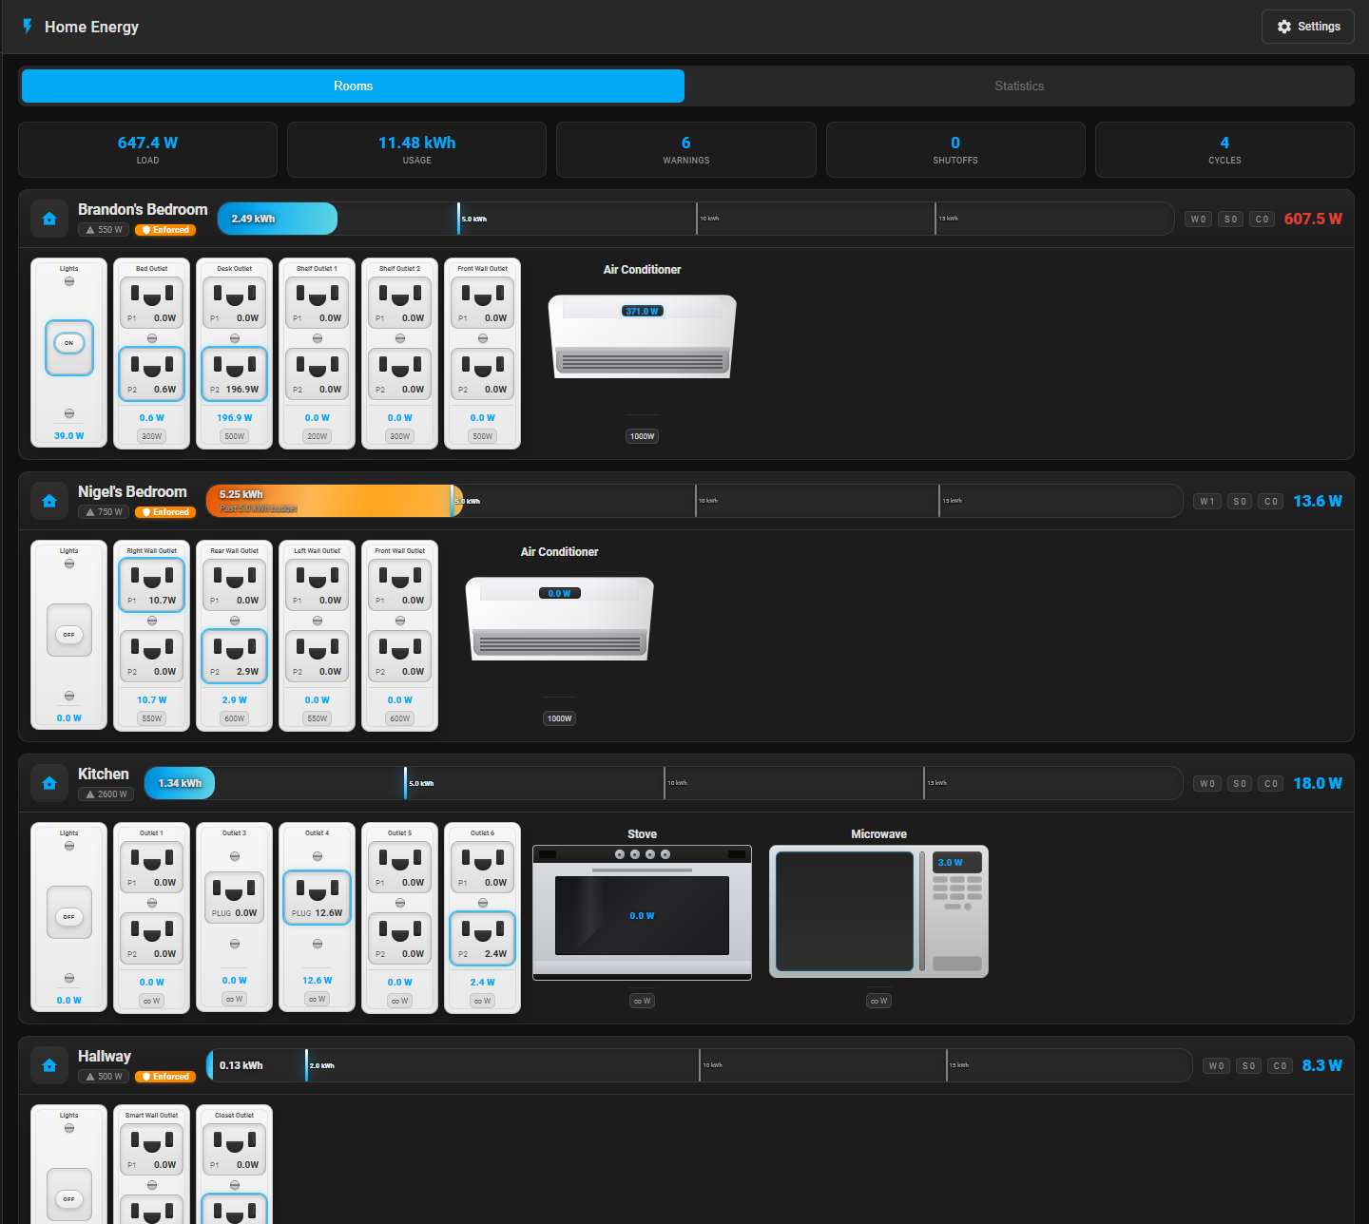1369x1224 pixels.
Task: Toggle Right Wall Outlet P1 socket
Action: click(152, 584)
